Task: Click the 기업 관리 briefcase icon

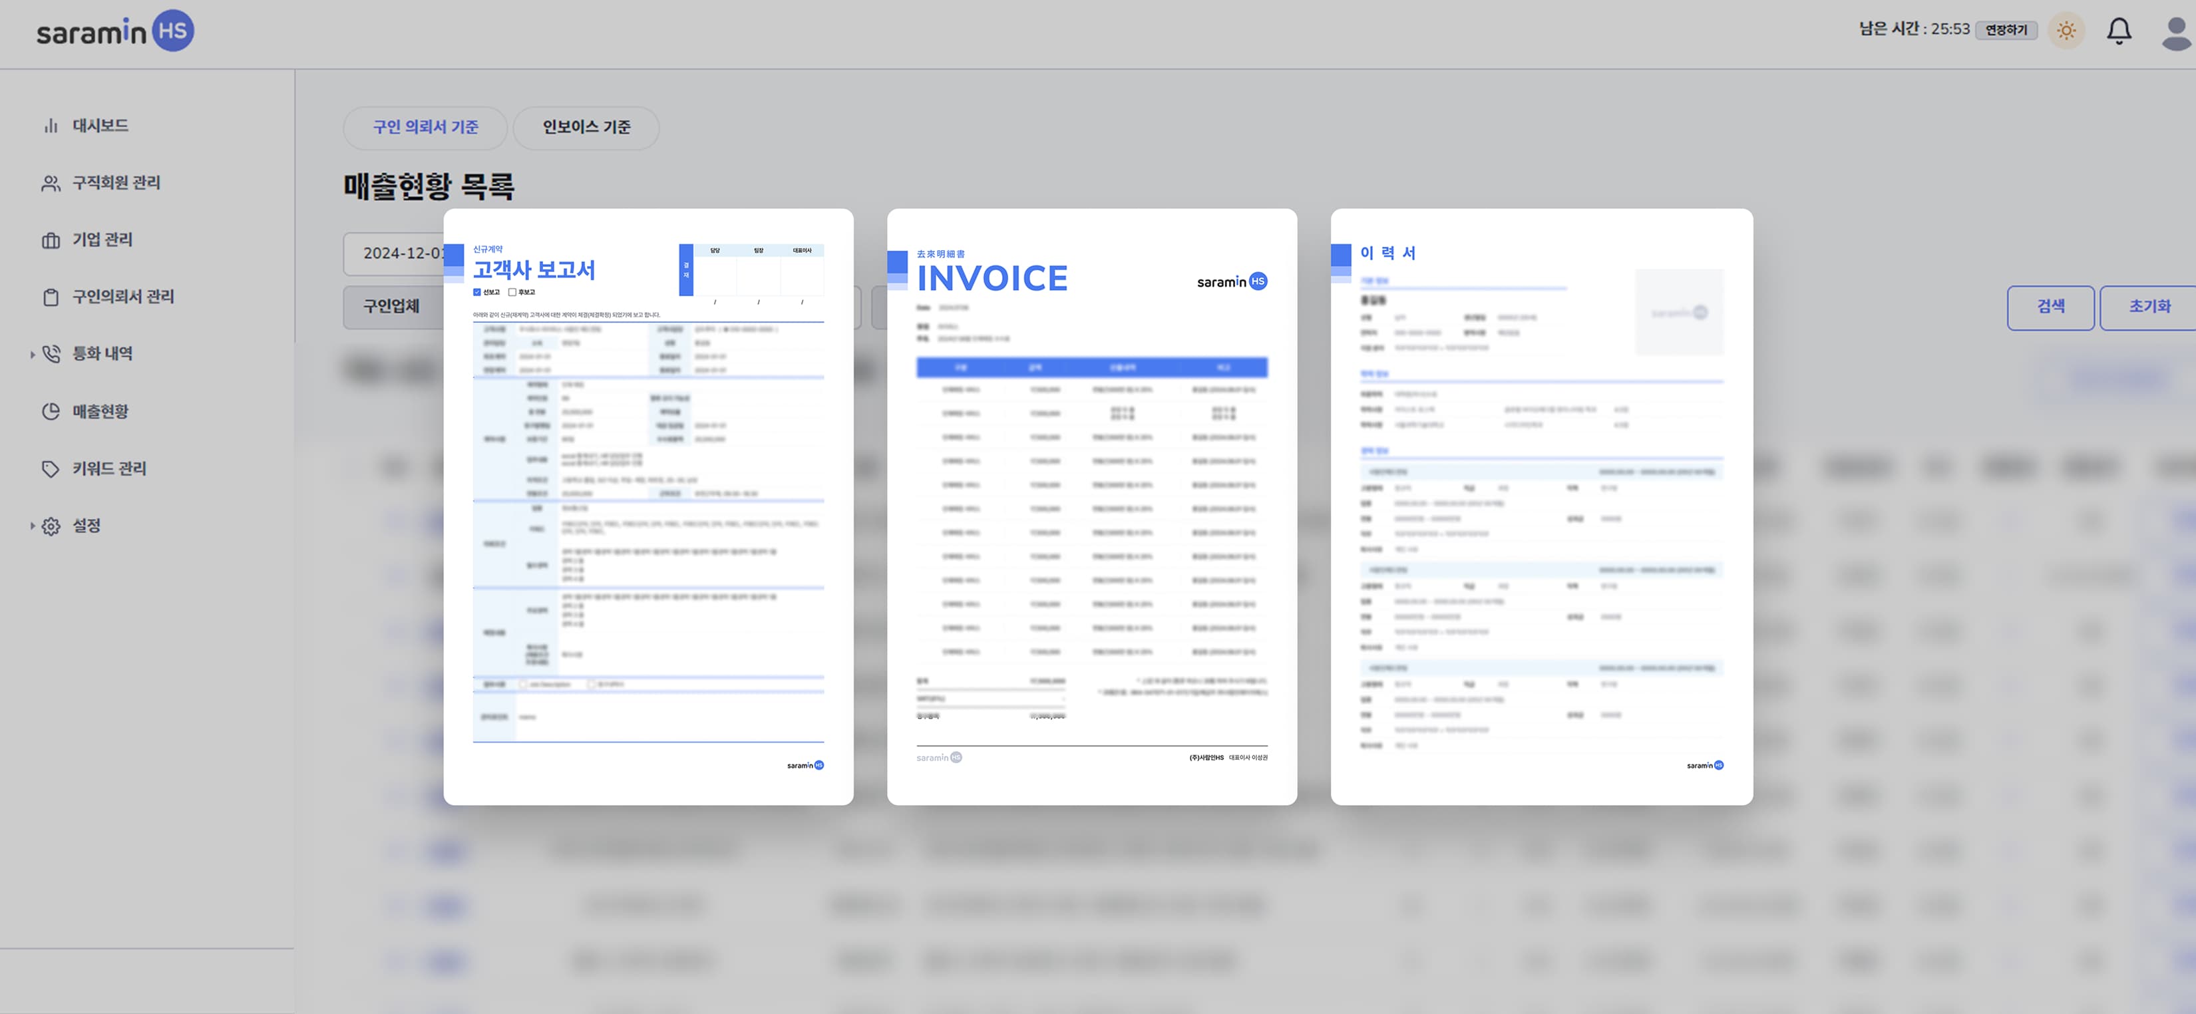Action: tap(51, 240)
